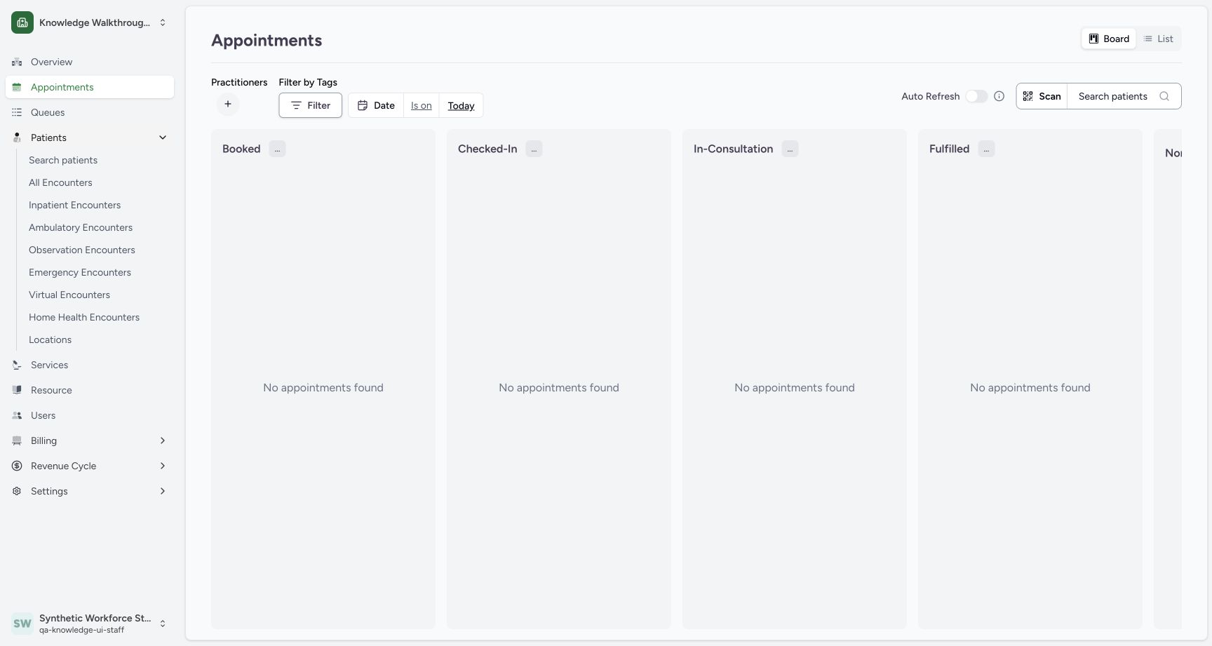
Task: Open the facility switcher dropdown
Action: (90, 22)
